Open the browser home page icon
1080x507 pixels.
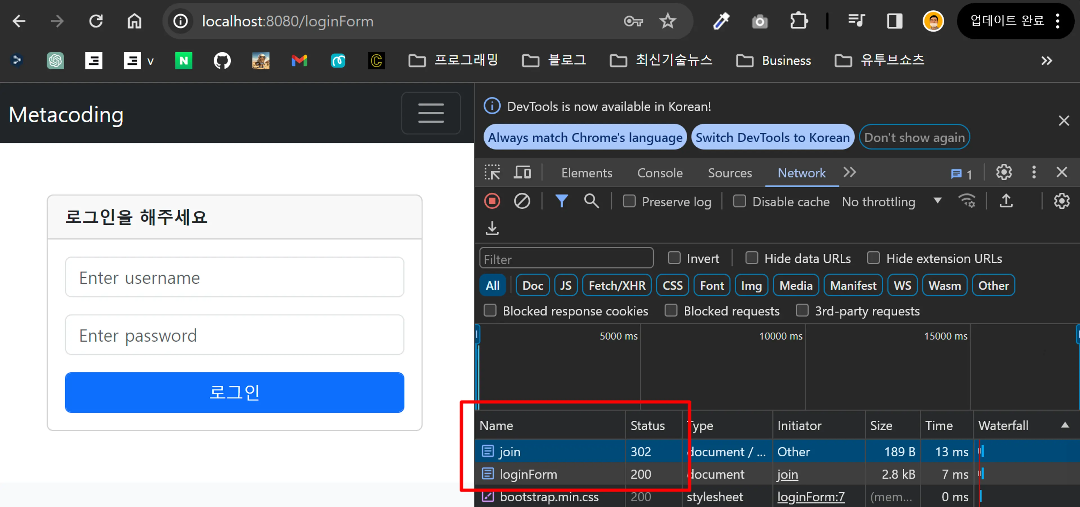(x=135, y=21)
